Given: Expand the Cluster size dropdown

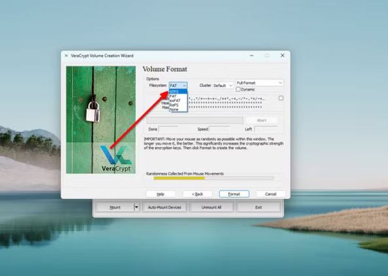Looking at the screenshot, I should pyautogui.click(x=223, y=85).
